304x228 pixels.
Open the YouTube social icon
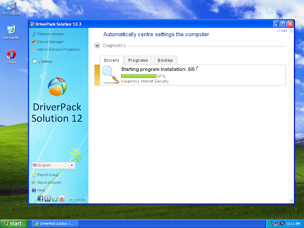click(62, 199)
